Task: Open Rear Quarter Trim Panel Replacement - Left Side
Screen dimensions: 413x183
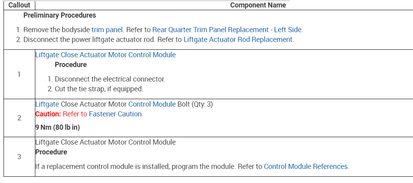Action: (227, 29)
